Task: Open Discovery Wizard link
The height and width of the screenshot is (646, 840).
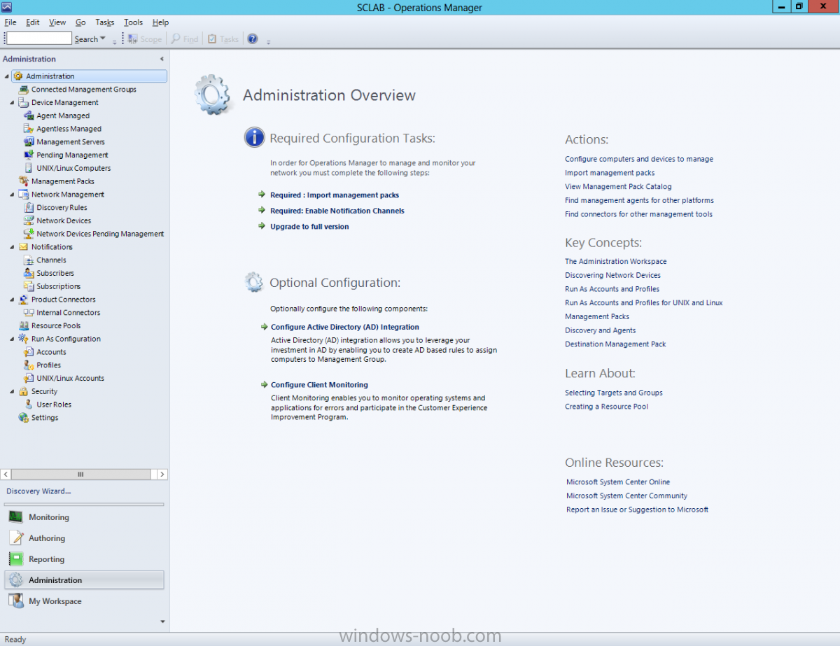Action: point(38,491)
